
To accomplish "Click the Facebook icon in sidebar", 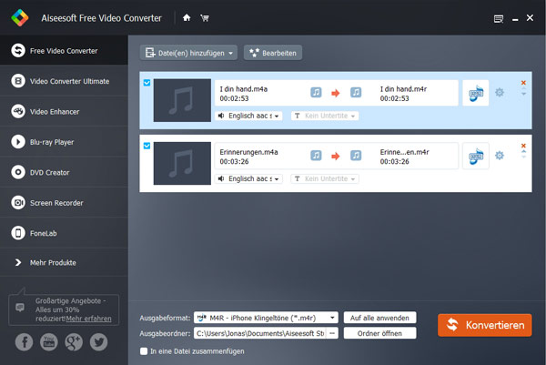I will click(25, 342).
